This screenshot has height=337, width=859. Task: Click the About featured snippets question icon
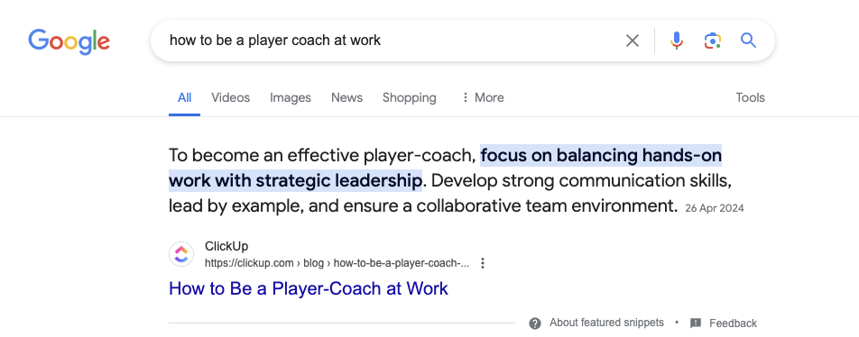coord(535,323)
